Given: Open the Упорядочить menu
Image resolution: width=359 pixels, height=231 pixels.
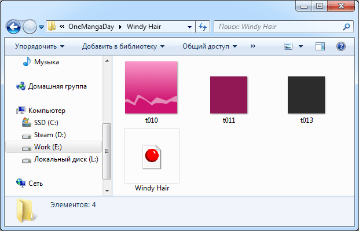Looking at the screenshot, I should pyautogui.click(x=39, y=46).
